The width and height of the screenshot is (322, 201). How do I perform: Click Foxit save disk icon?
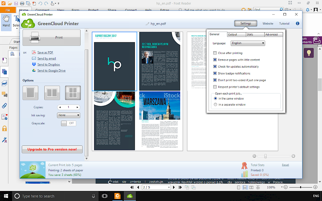[x=16, y=3]
